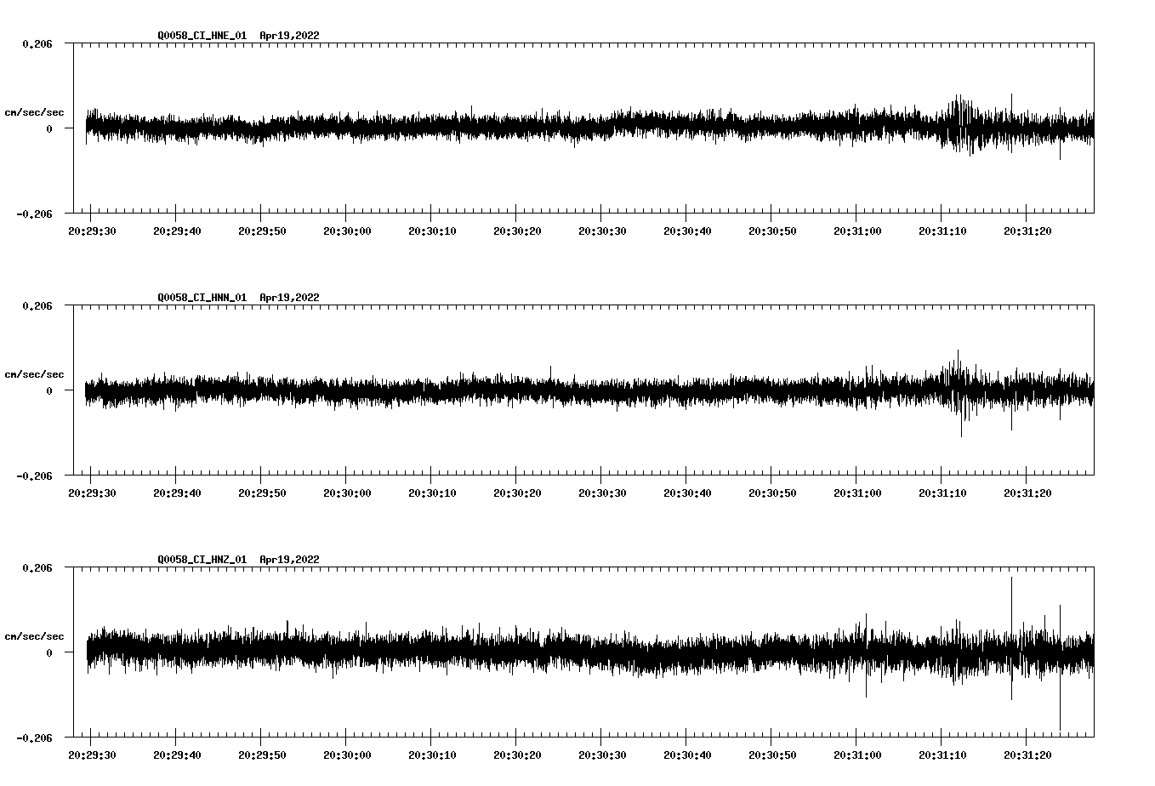Click the 20:30:50 time label on HNN axis
1155x786 pixels.
click(772, 493)
